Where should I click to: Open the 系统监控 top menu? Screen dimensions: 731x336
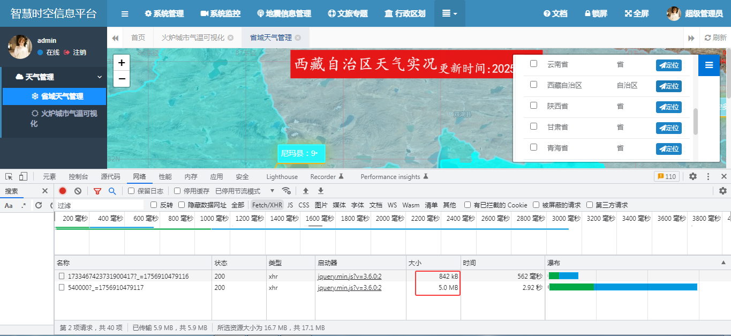(x=221, y=13)
